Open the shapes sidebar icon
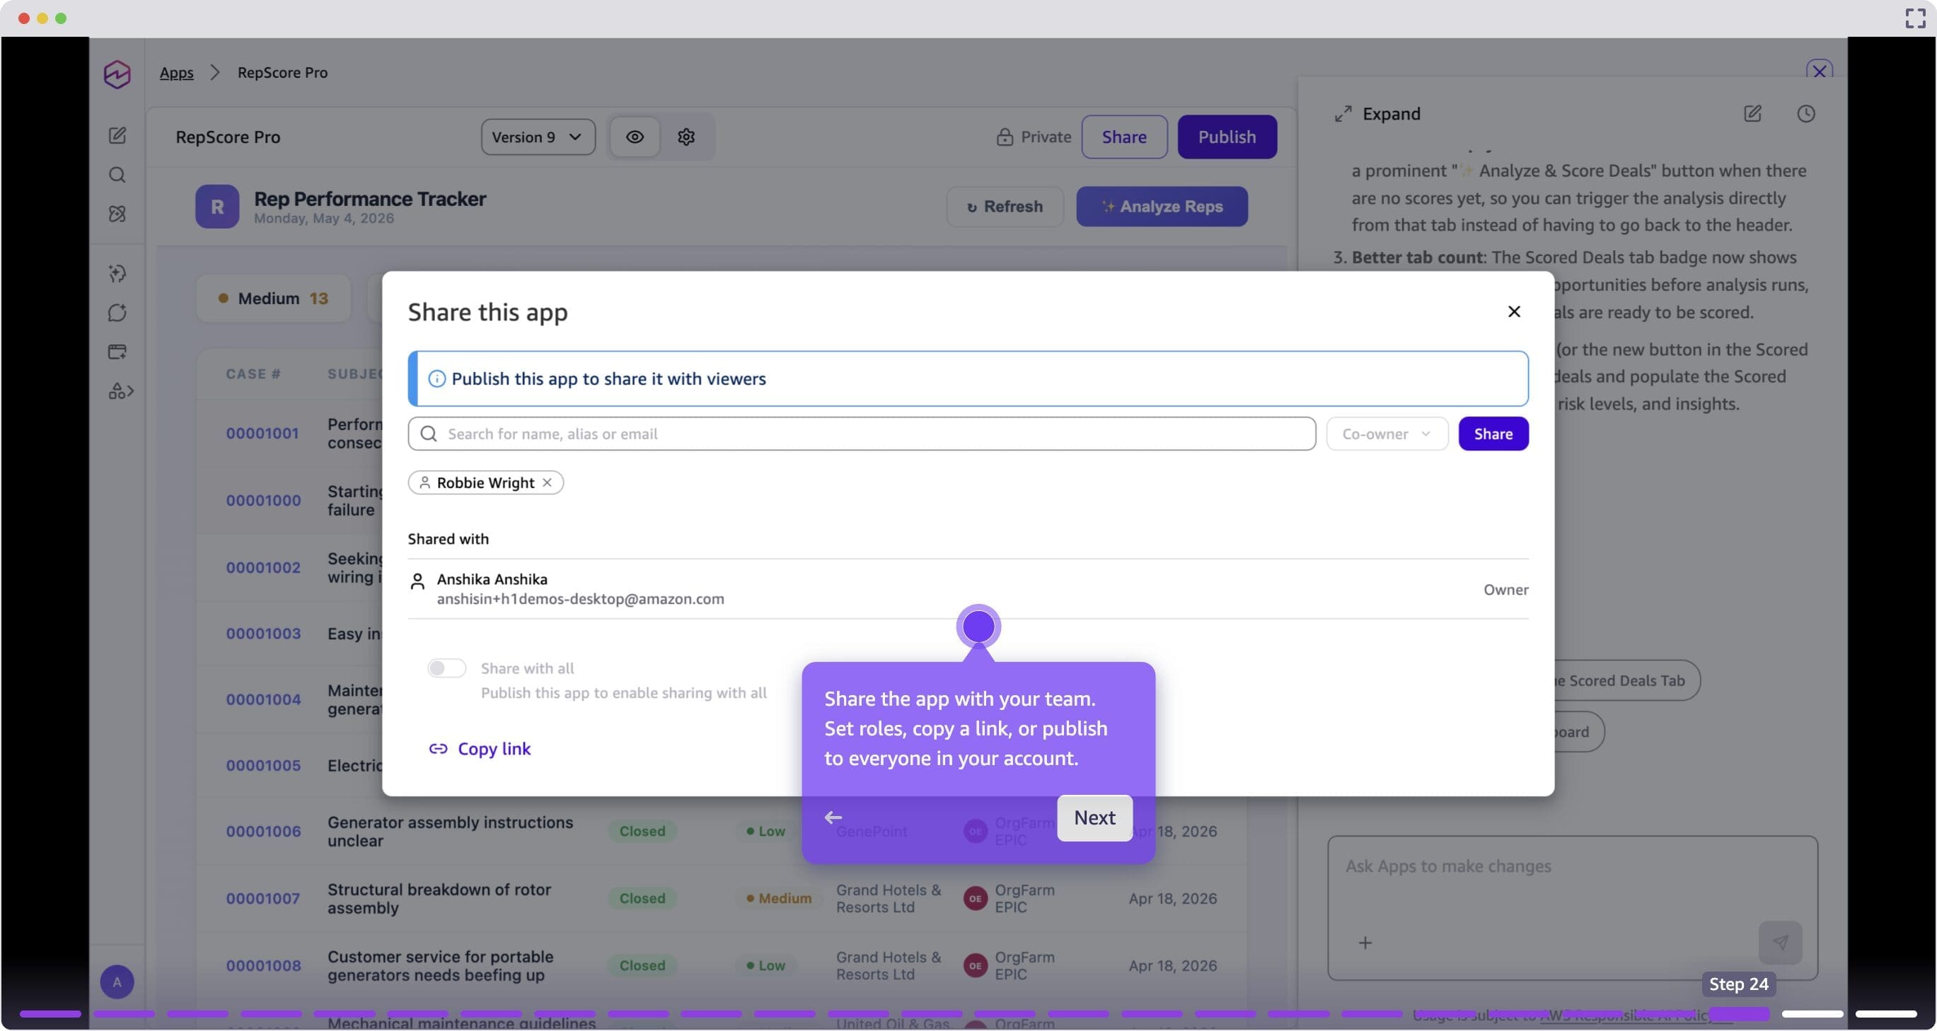This screenshot has height=1031, width=1937. 120,391
